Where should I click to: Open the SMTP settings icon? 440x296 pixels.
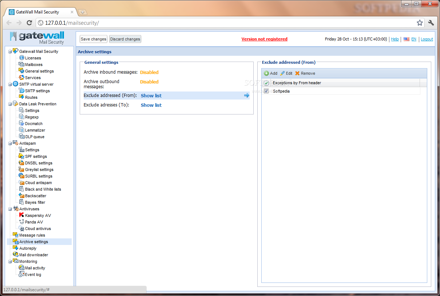(x=22, y=91)
